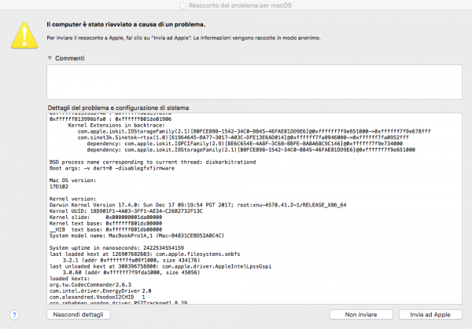472x329 pixels.
Task: Click the build number '17D102'
Action: tap(59, 187)
